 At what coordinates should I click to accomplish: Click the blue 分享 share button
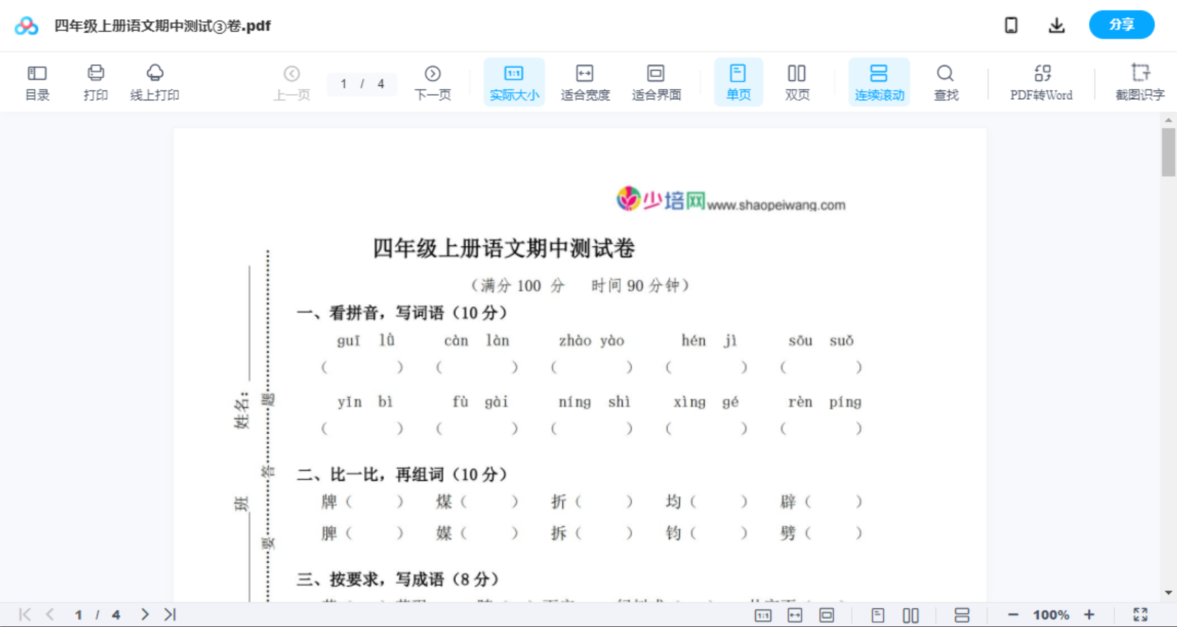(x=1121, y=25)
